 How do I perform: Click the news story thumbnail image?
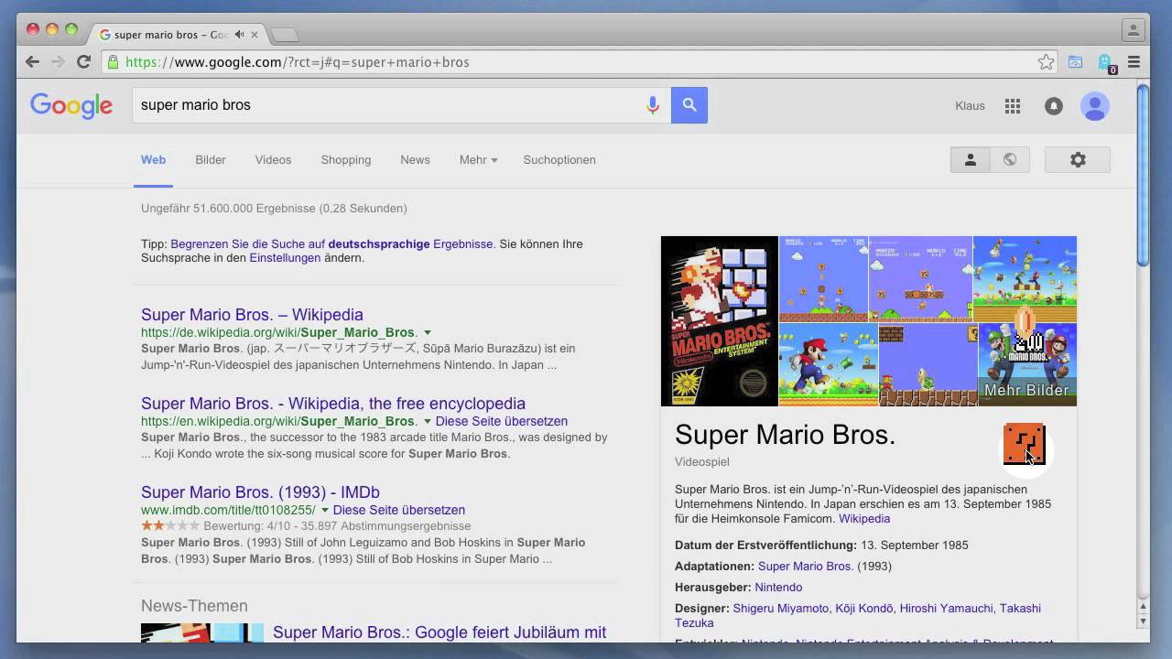coord(202,632)
